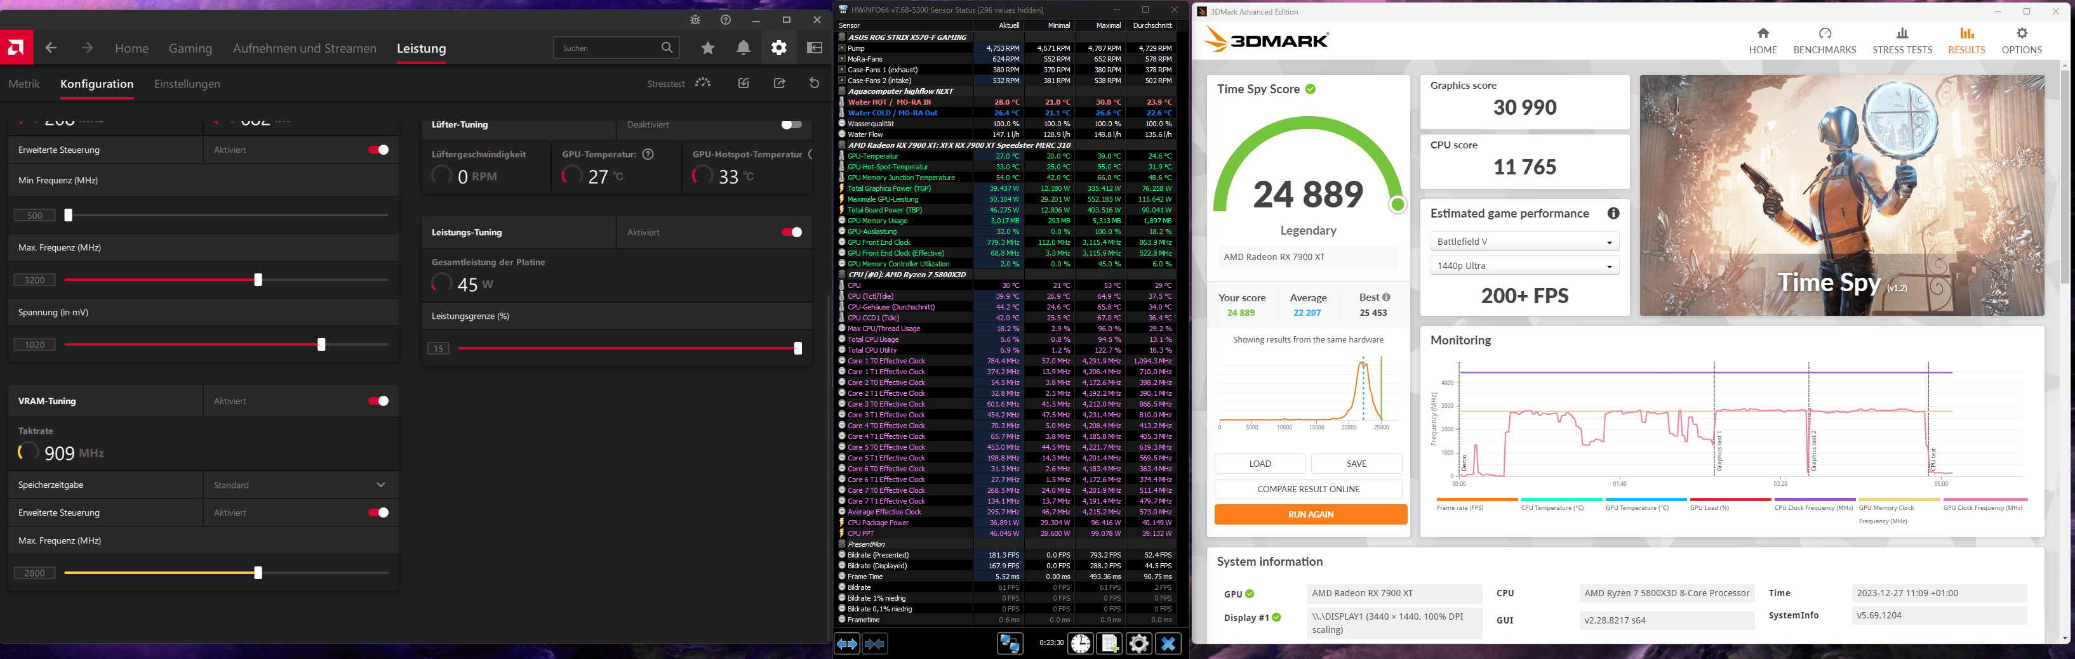The image size is (2075, 659).
Task: Open notifications bell icon
Action: click(743, 48)
